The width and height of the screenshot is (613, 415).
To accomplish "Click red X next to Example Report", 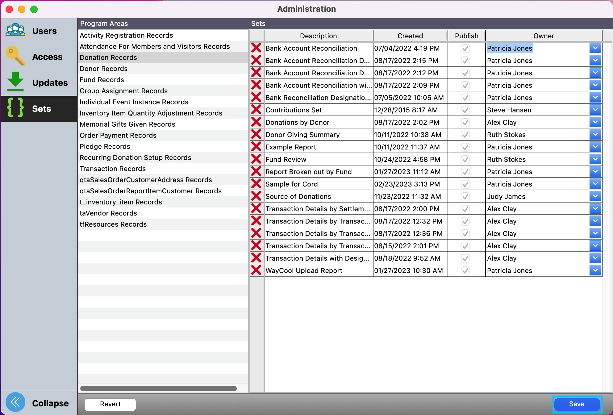I will pos(256,147).
